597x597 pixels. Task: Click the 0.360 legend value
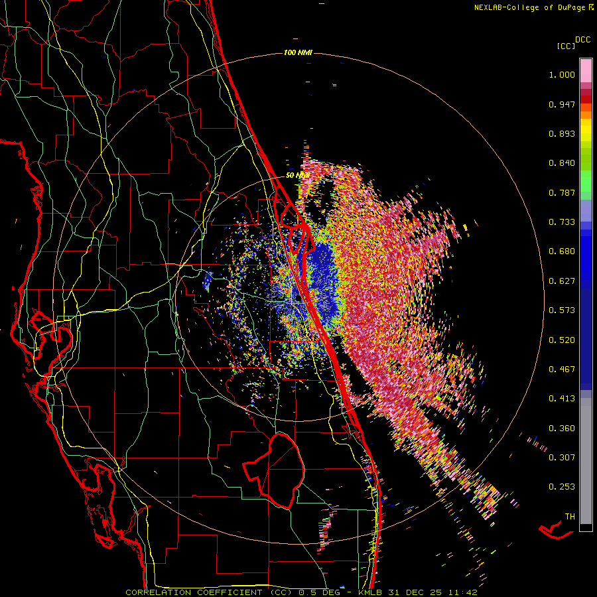(x=562, y=429)
